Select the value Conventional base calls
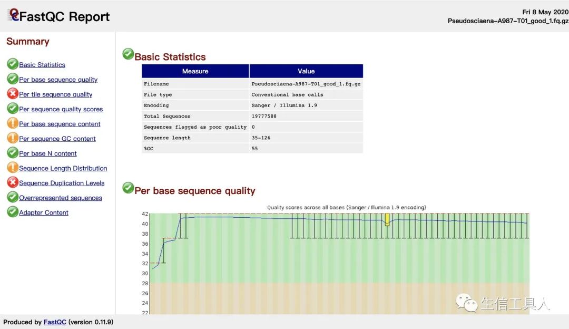 (288, 95)
